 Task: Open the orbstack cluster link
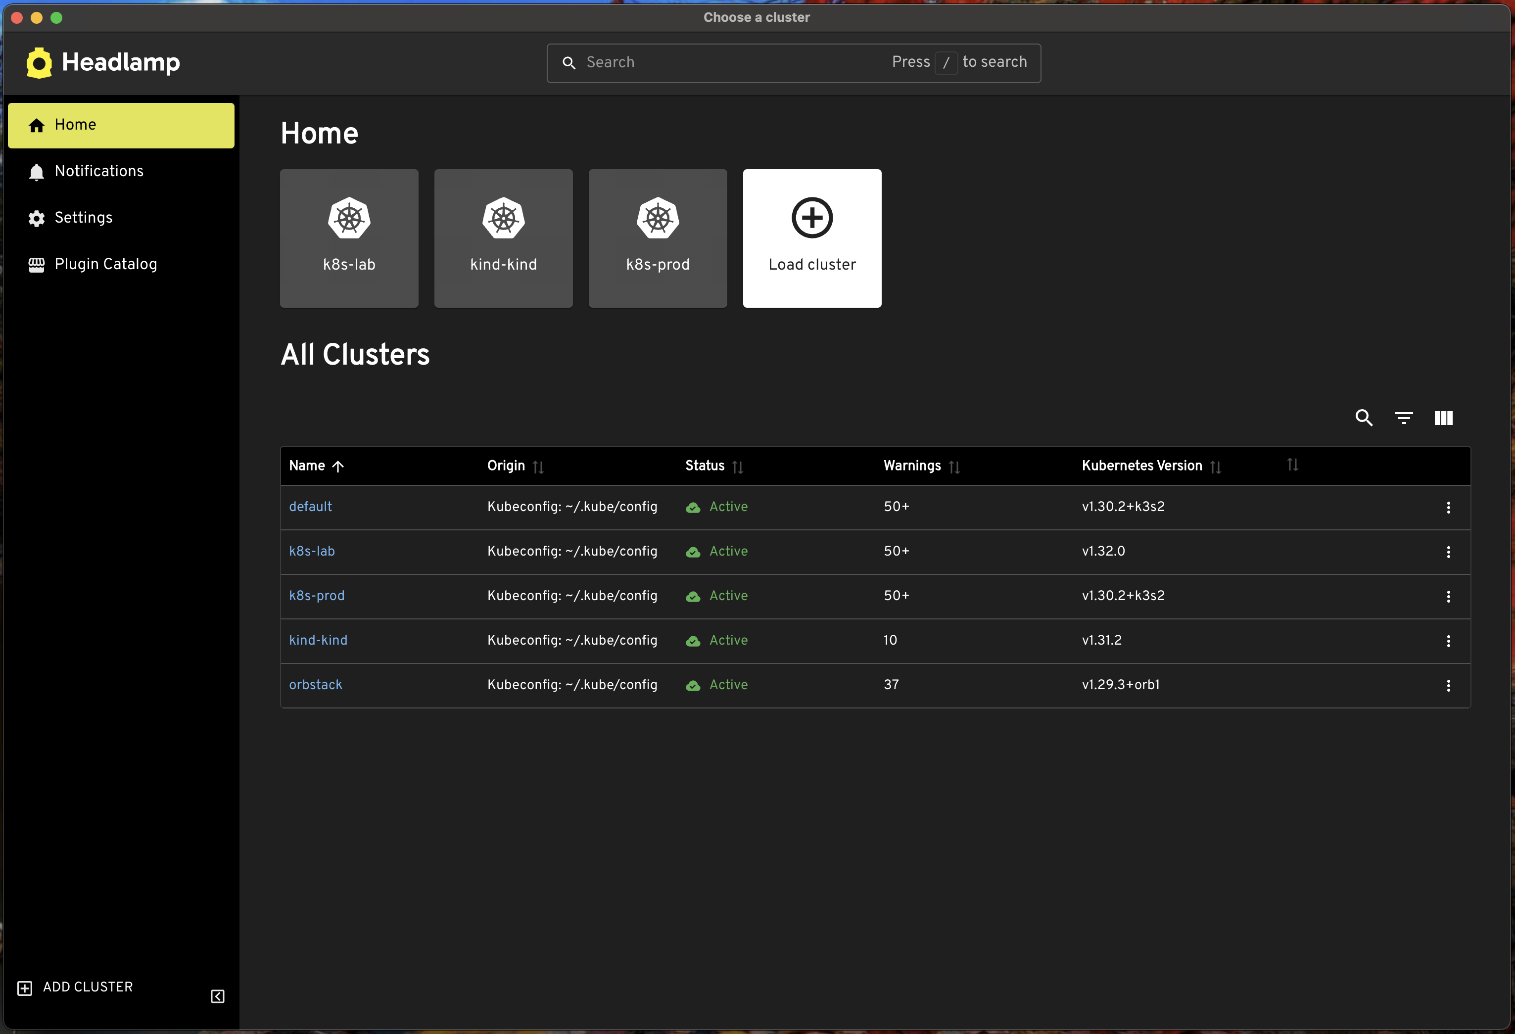pos(316,685)
